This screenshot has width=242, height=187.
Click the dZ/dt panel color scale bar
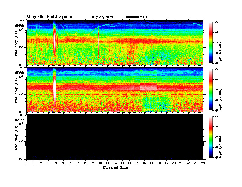tap(211, 137)
